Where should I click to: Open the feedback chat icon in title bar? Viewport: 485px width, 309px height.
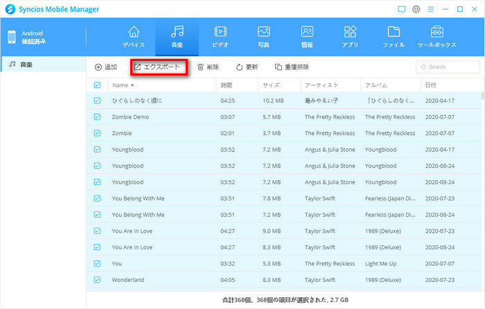[x=401, y=9]
